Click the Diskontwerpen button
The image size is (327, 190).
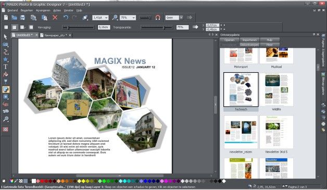[x=249, y=45]
